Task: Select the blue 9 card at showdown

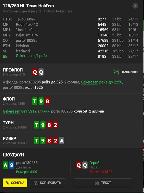Action: click(12, 165)
